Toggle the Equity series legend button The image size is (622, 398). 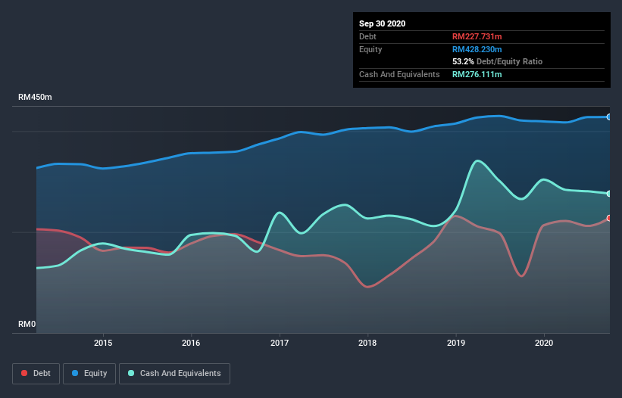tap(89, 374)
